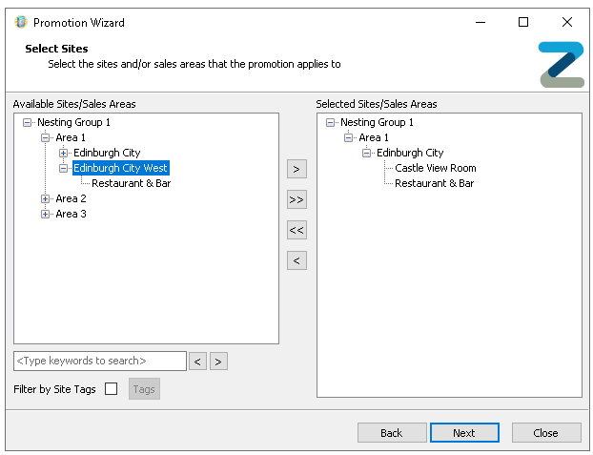Select Restaurant & Bar under Edinburgh City West
Image resolution: width=593 pixels, height=455 pixels.
coord(131,183)
